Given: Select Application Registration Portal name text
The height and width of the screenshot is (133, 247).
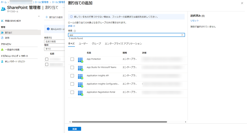Looking at the screenshot, I should point(101,92).
